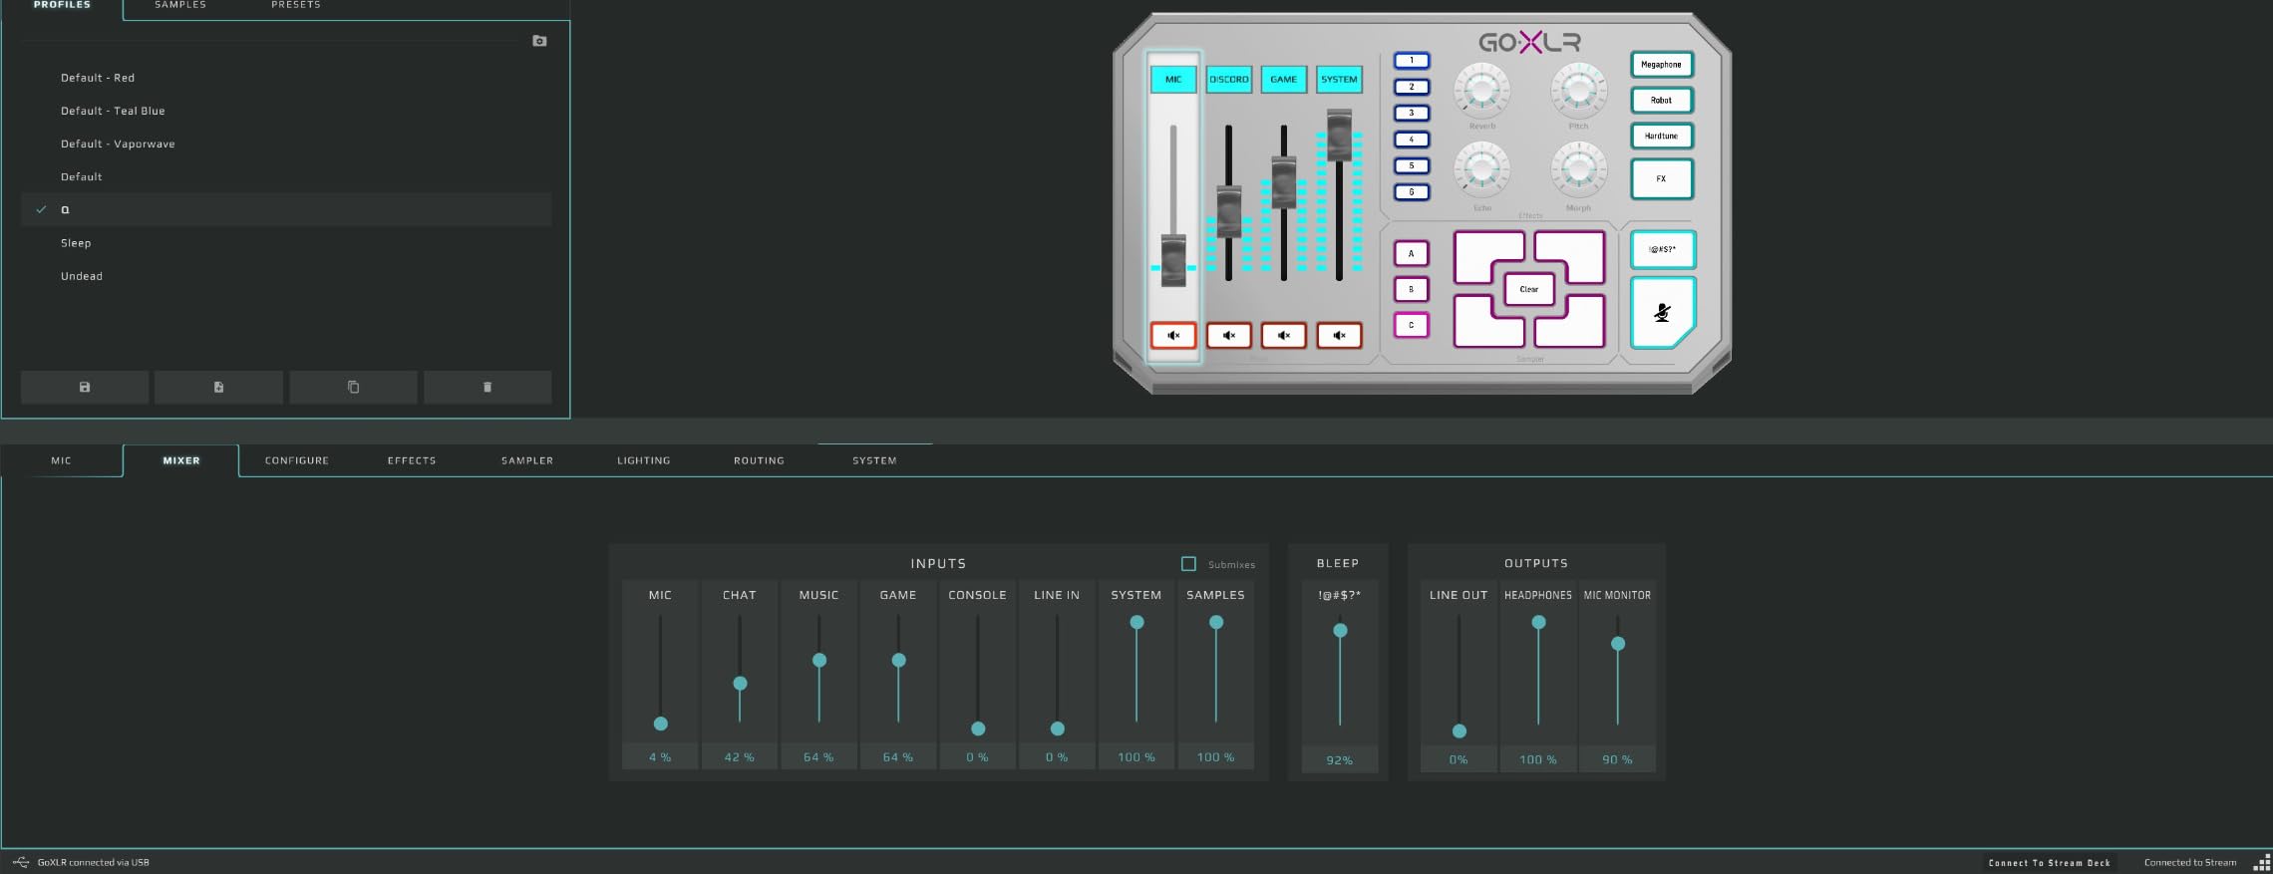Select sampler bank A

(1412, 254)
